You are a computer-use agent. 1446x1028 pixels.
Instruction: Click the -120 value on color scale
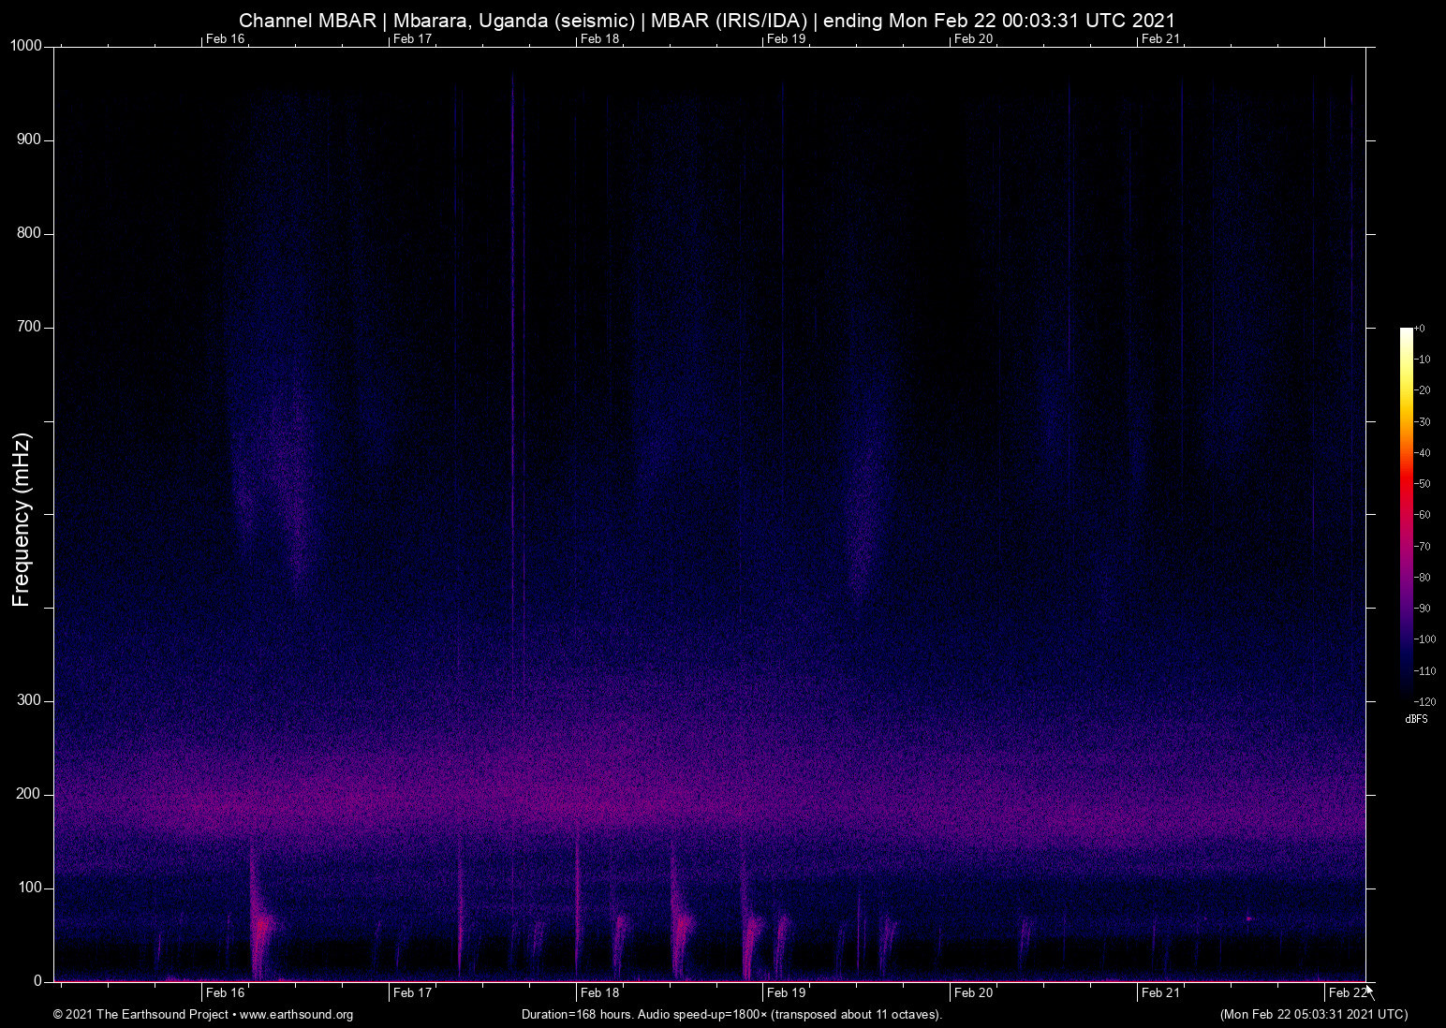[x=1425, y=702]
